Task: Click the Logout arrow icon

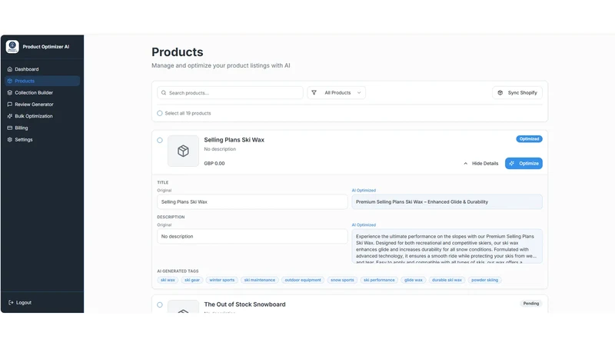Action: click(11, 302)
